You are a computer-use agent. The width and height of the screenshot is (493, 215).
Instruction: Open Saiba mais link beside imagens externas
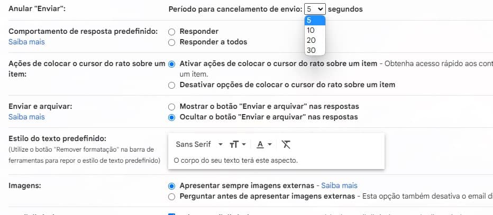pyautogui.click(x=339, y=186)
